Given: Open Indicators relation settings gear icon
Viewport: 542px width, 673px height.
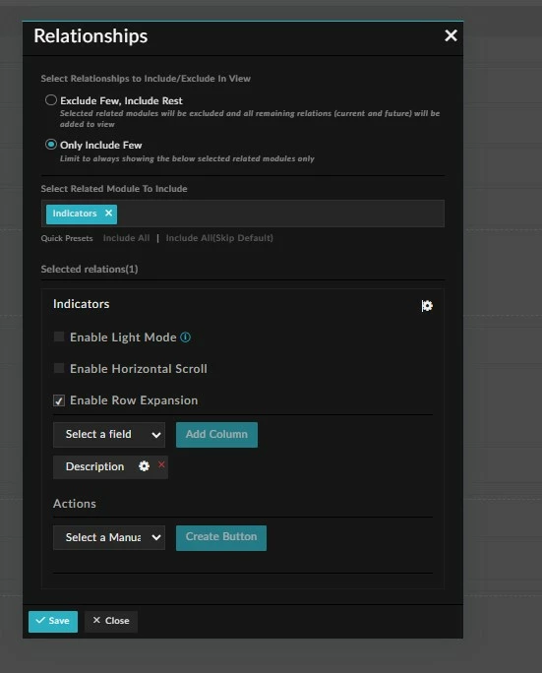Looking at the screenshot, I should tap(427, 306).
